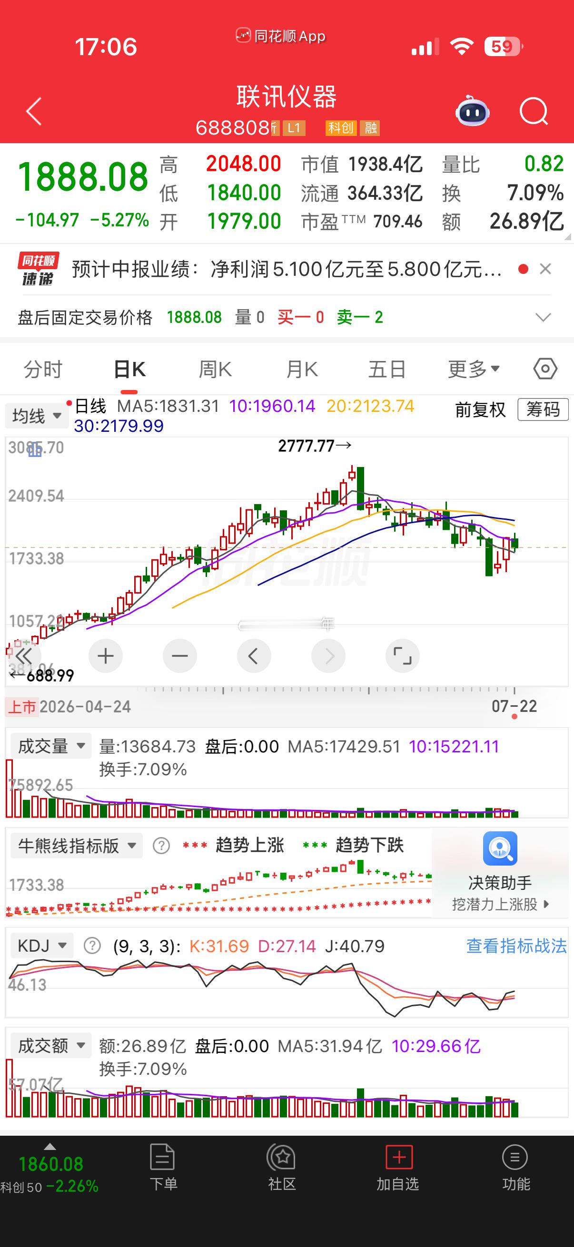574x1247 pixels.
Task: Close the news banner with X
Action: click(545, 269)
